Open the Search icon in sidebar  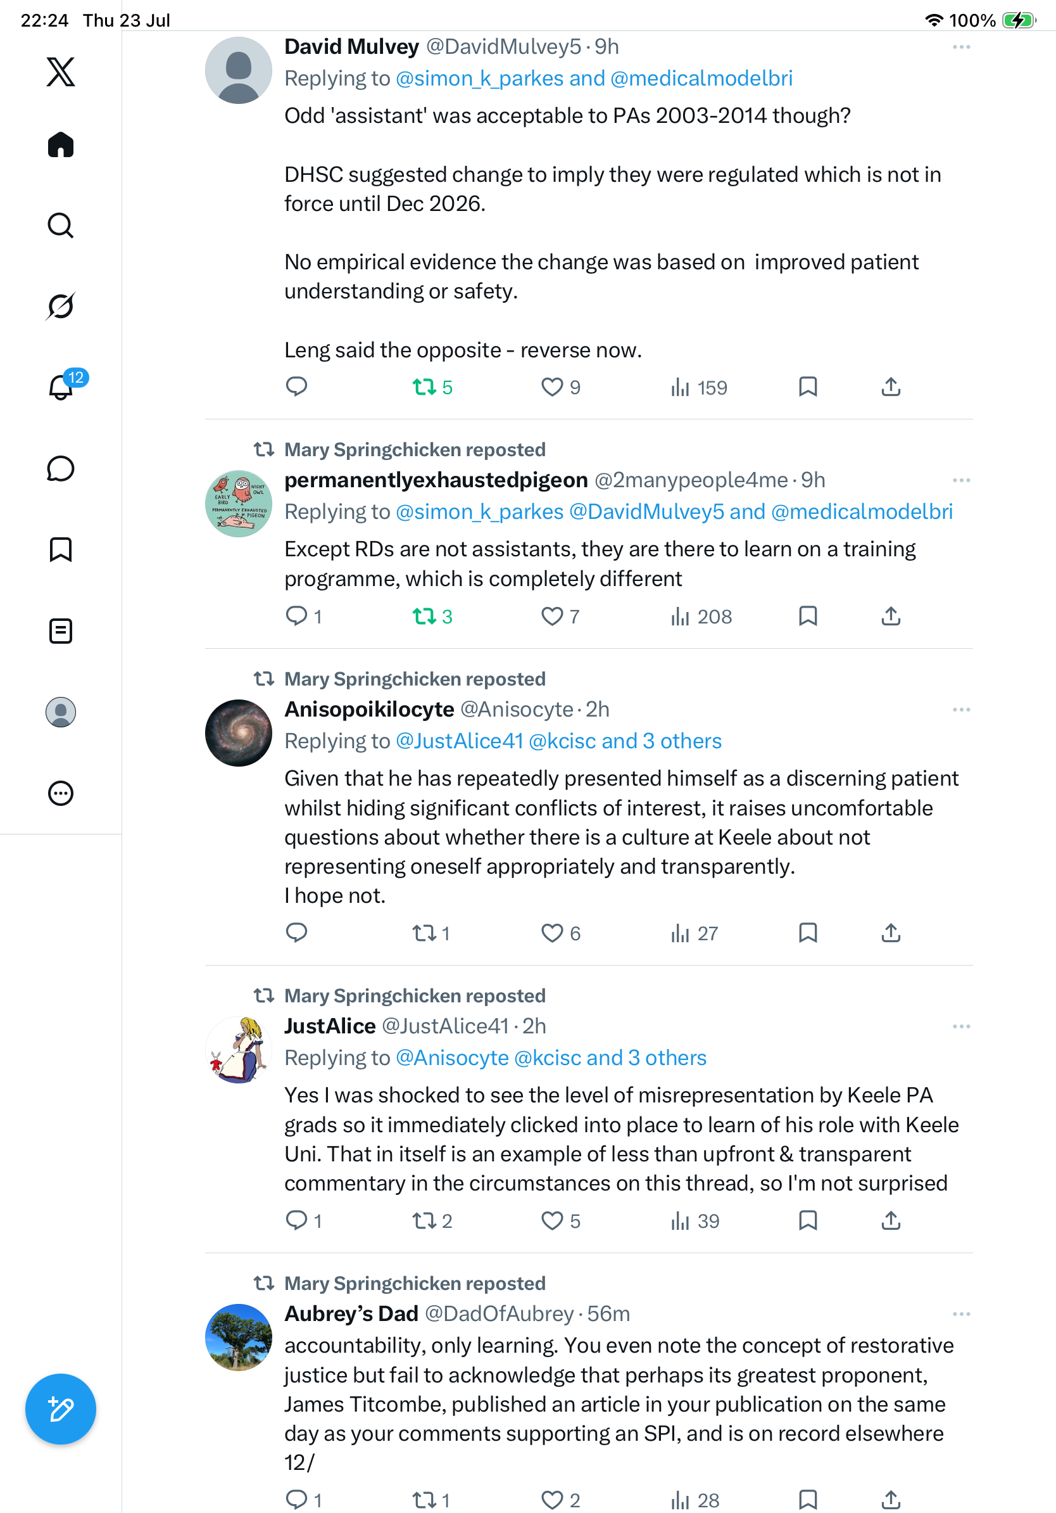61,226
